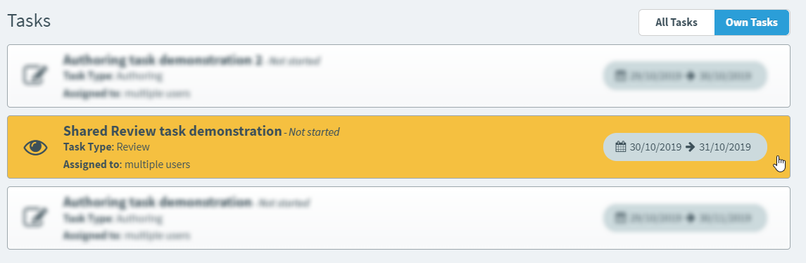Open the bottom Authoring task demonstration title
The image size is (806, 263).
point(158,202)
